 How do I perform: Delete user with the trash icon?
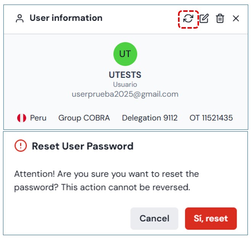(x=220, y=18)
